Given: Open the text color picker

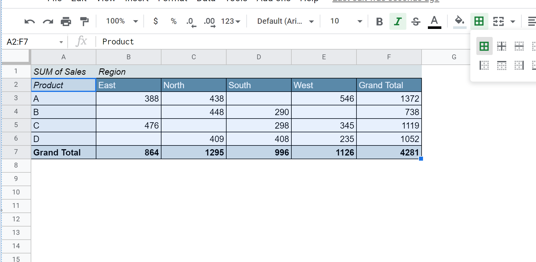Looking at the screenshot, I should (434, 22).
